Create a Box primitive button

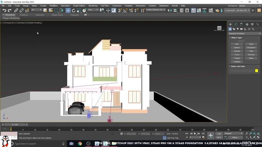[x=237, y=44]
